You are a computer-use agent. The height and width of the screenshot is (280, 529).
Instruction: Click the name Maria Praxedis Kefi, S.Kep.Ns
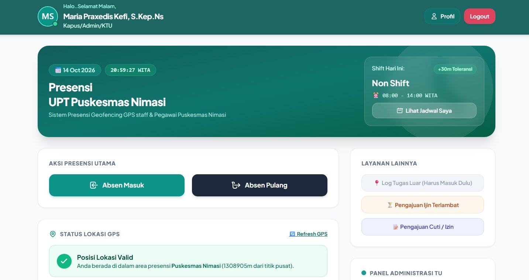pyautogui.click(x=113, y=16)
